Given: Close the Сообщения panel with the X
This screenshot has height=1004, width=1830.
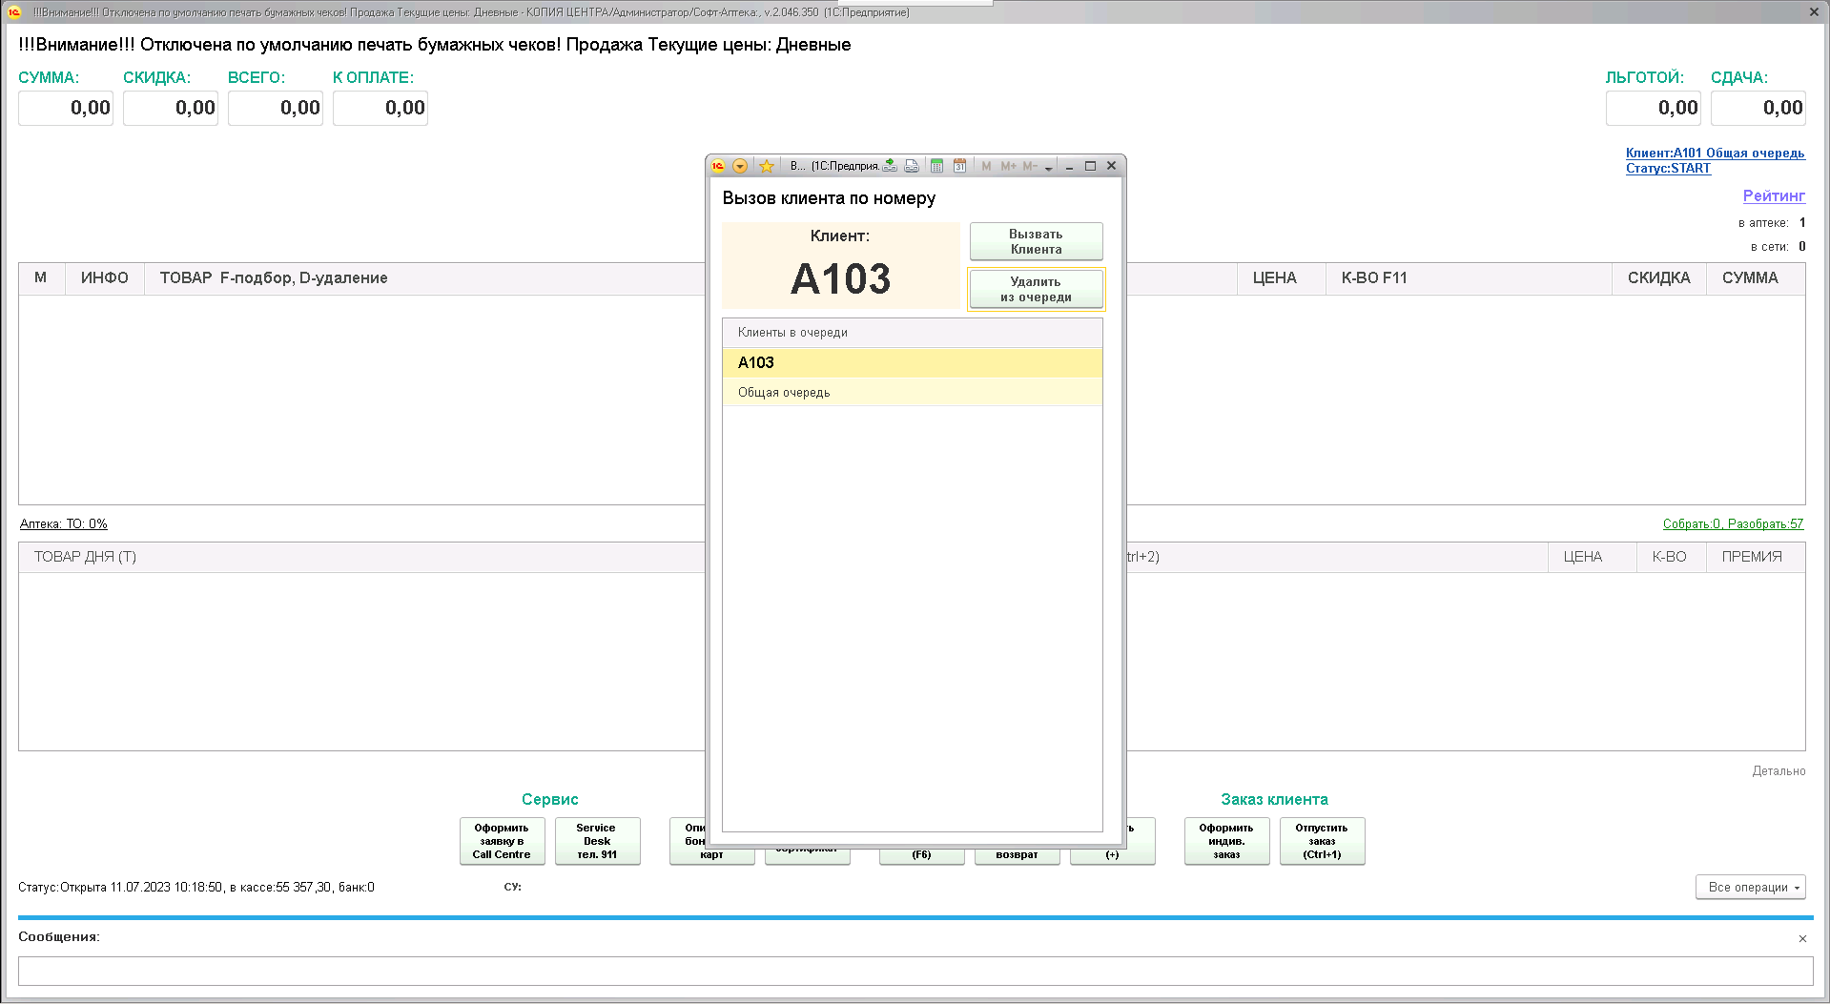Looking at the screenshot, I should tap(1802, 938).
